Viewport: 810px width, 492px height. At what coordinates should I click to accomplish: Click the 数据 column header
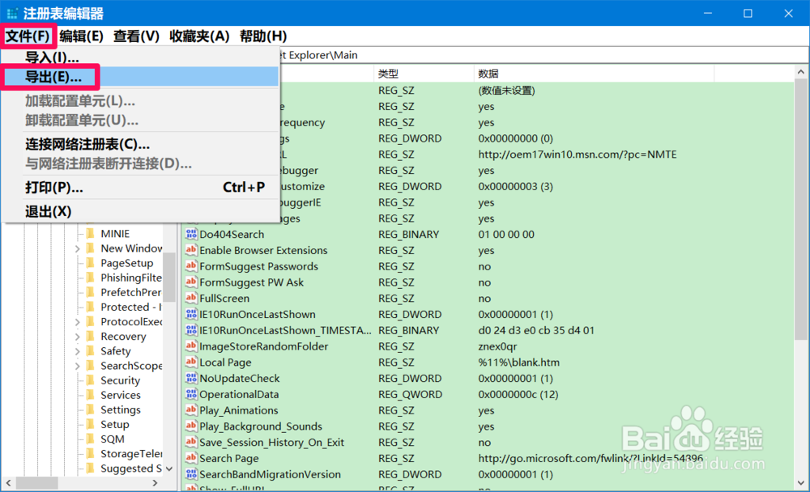tap(594, 74)
